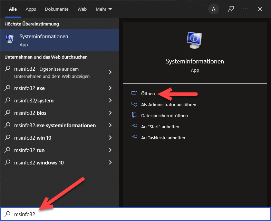This screenshot has height=221, width=271.
Task: Click the pin icon beside An "Start" anheften
Action: point(135,127)
